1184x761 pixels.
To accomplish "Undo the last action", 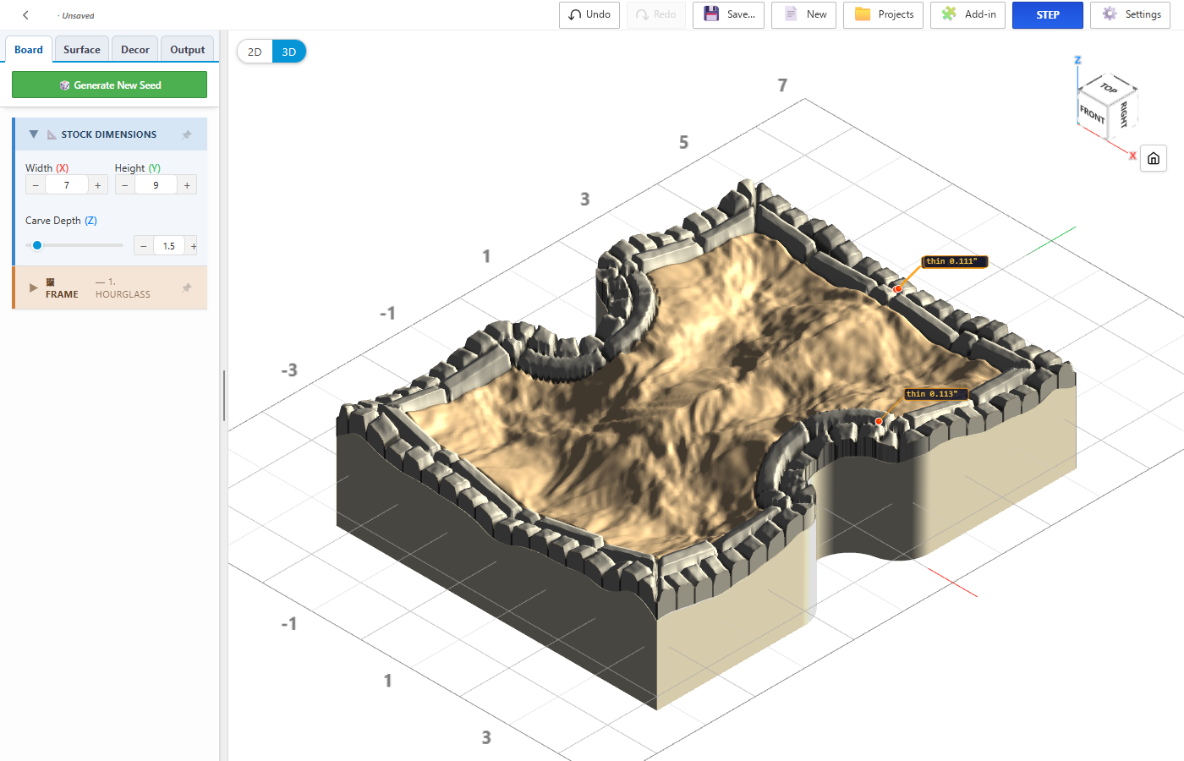I will point(589,15).
